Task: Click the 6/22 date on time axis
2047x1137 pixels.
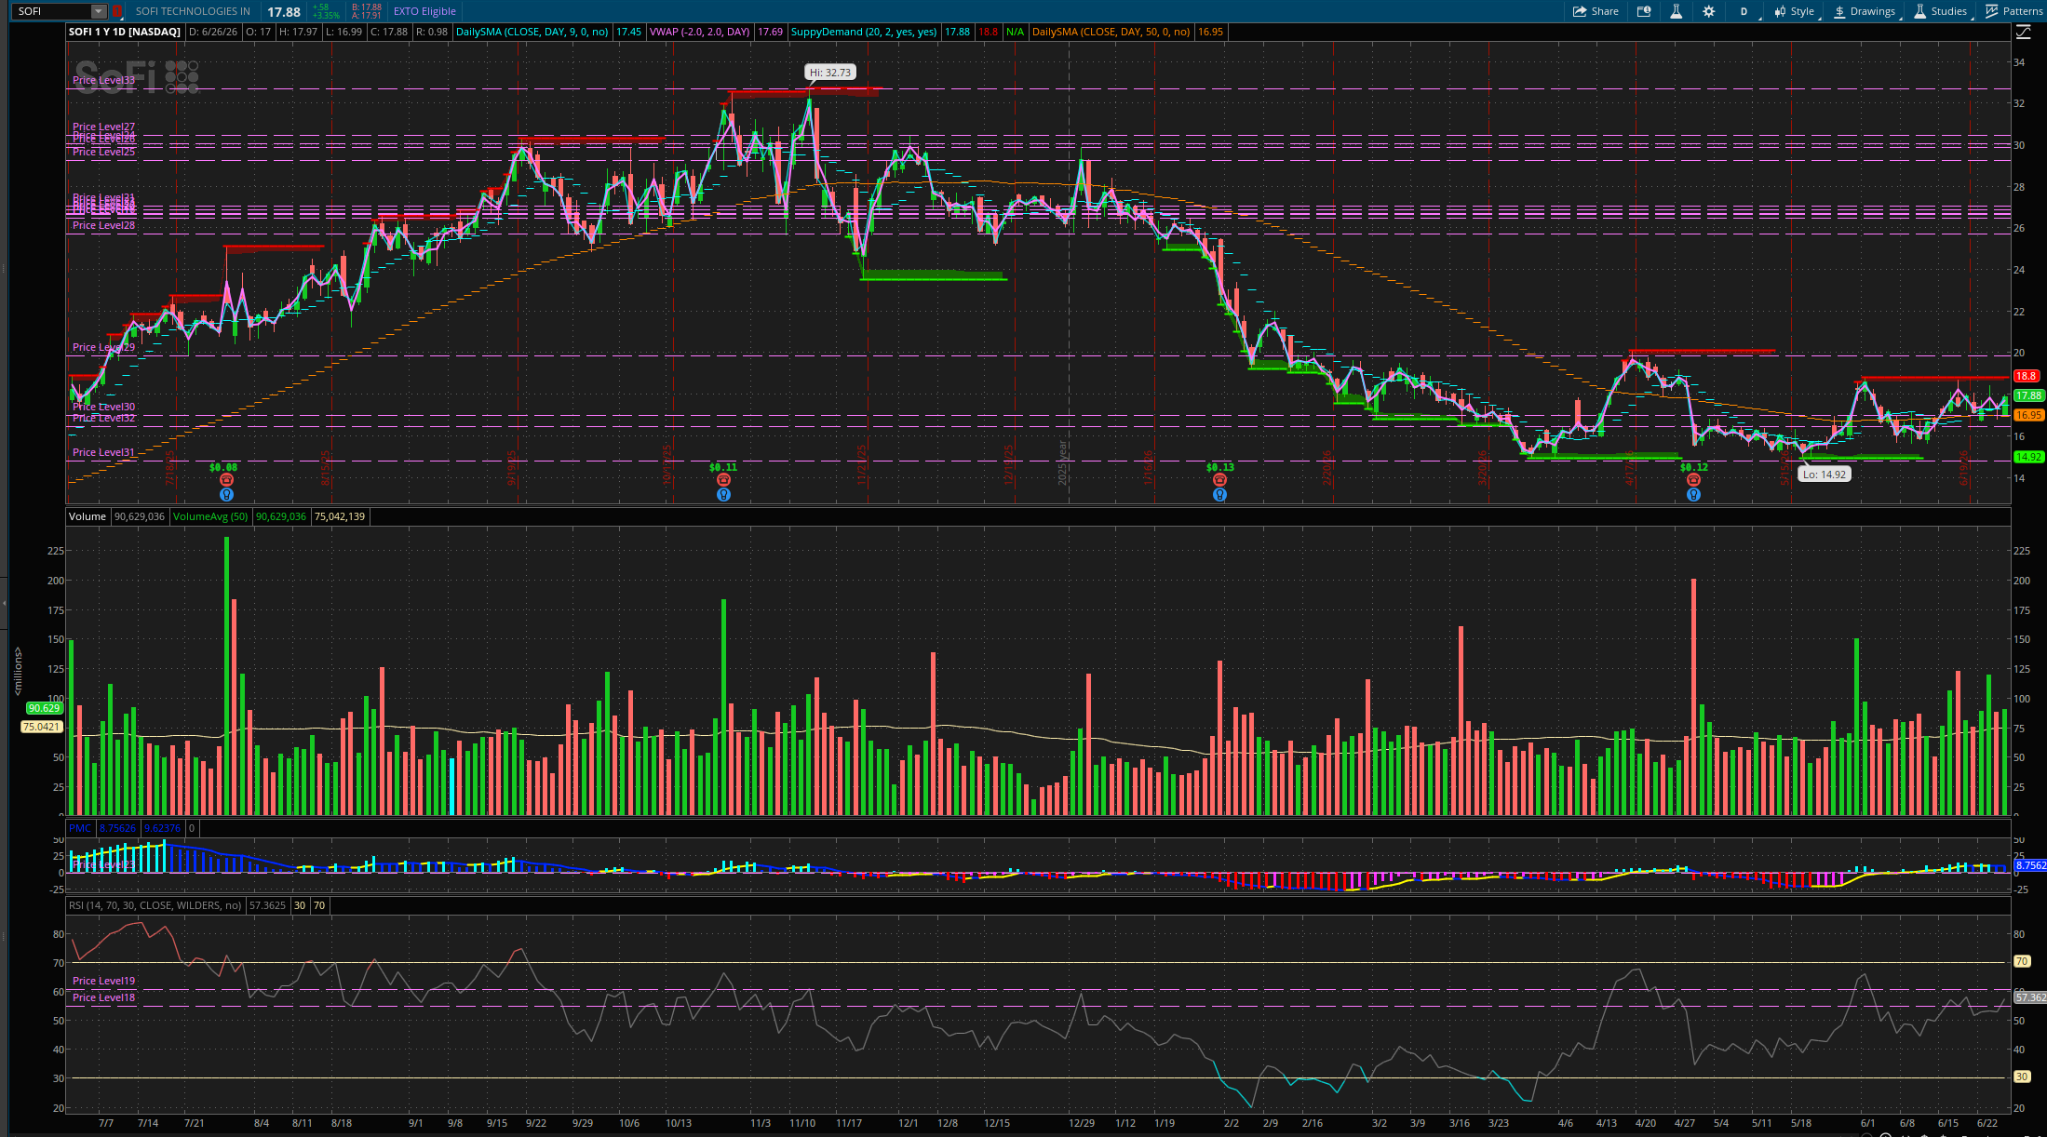Action: pos(1987,1123)
